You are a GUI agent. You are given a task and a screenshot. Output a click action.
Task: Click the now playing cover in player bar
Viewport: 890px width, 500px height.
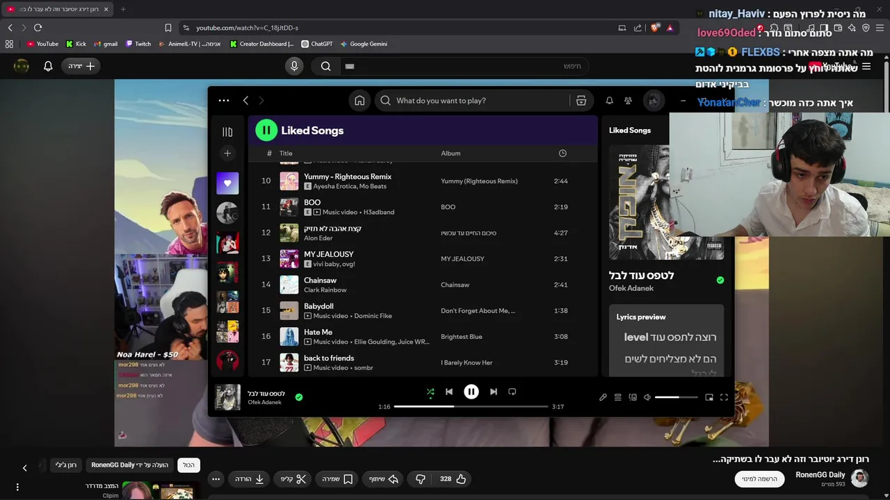227,397
